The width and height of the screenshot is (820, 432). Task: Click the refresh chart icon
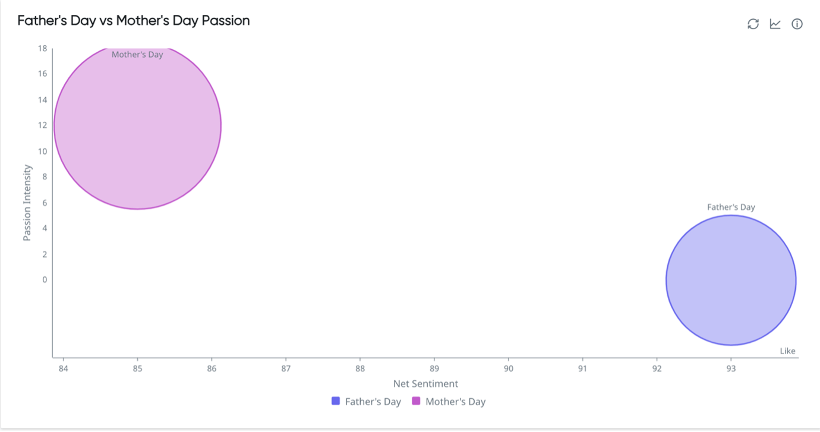click(753, 24)
